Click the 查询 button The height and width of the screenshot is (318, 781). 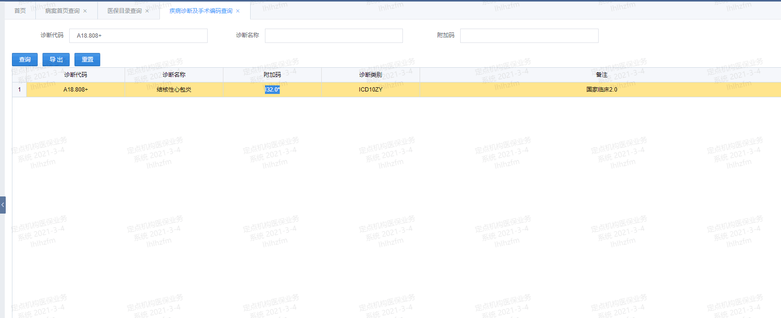pos(25,60)
